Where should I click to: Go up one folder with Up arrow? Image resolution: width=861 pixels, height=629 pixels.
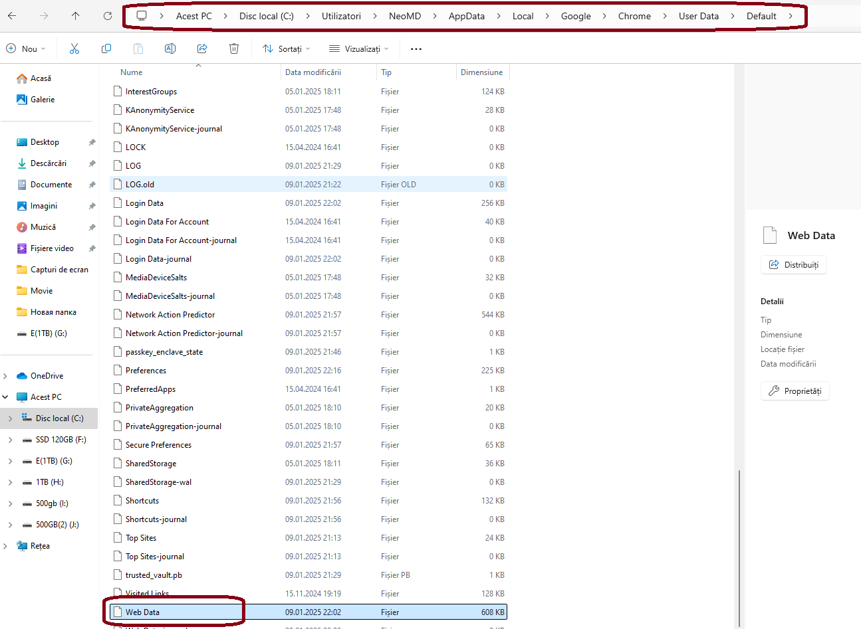(x=75, y=16)
